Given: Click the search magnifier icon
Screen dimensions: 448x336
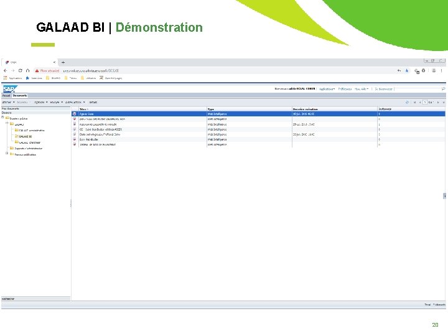Looking at the screenshot, I should (443, 89).
